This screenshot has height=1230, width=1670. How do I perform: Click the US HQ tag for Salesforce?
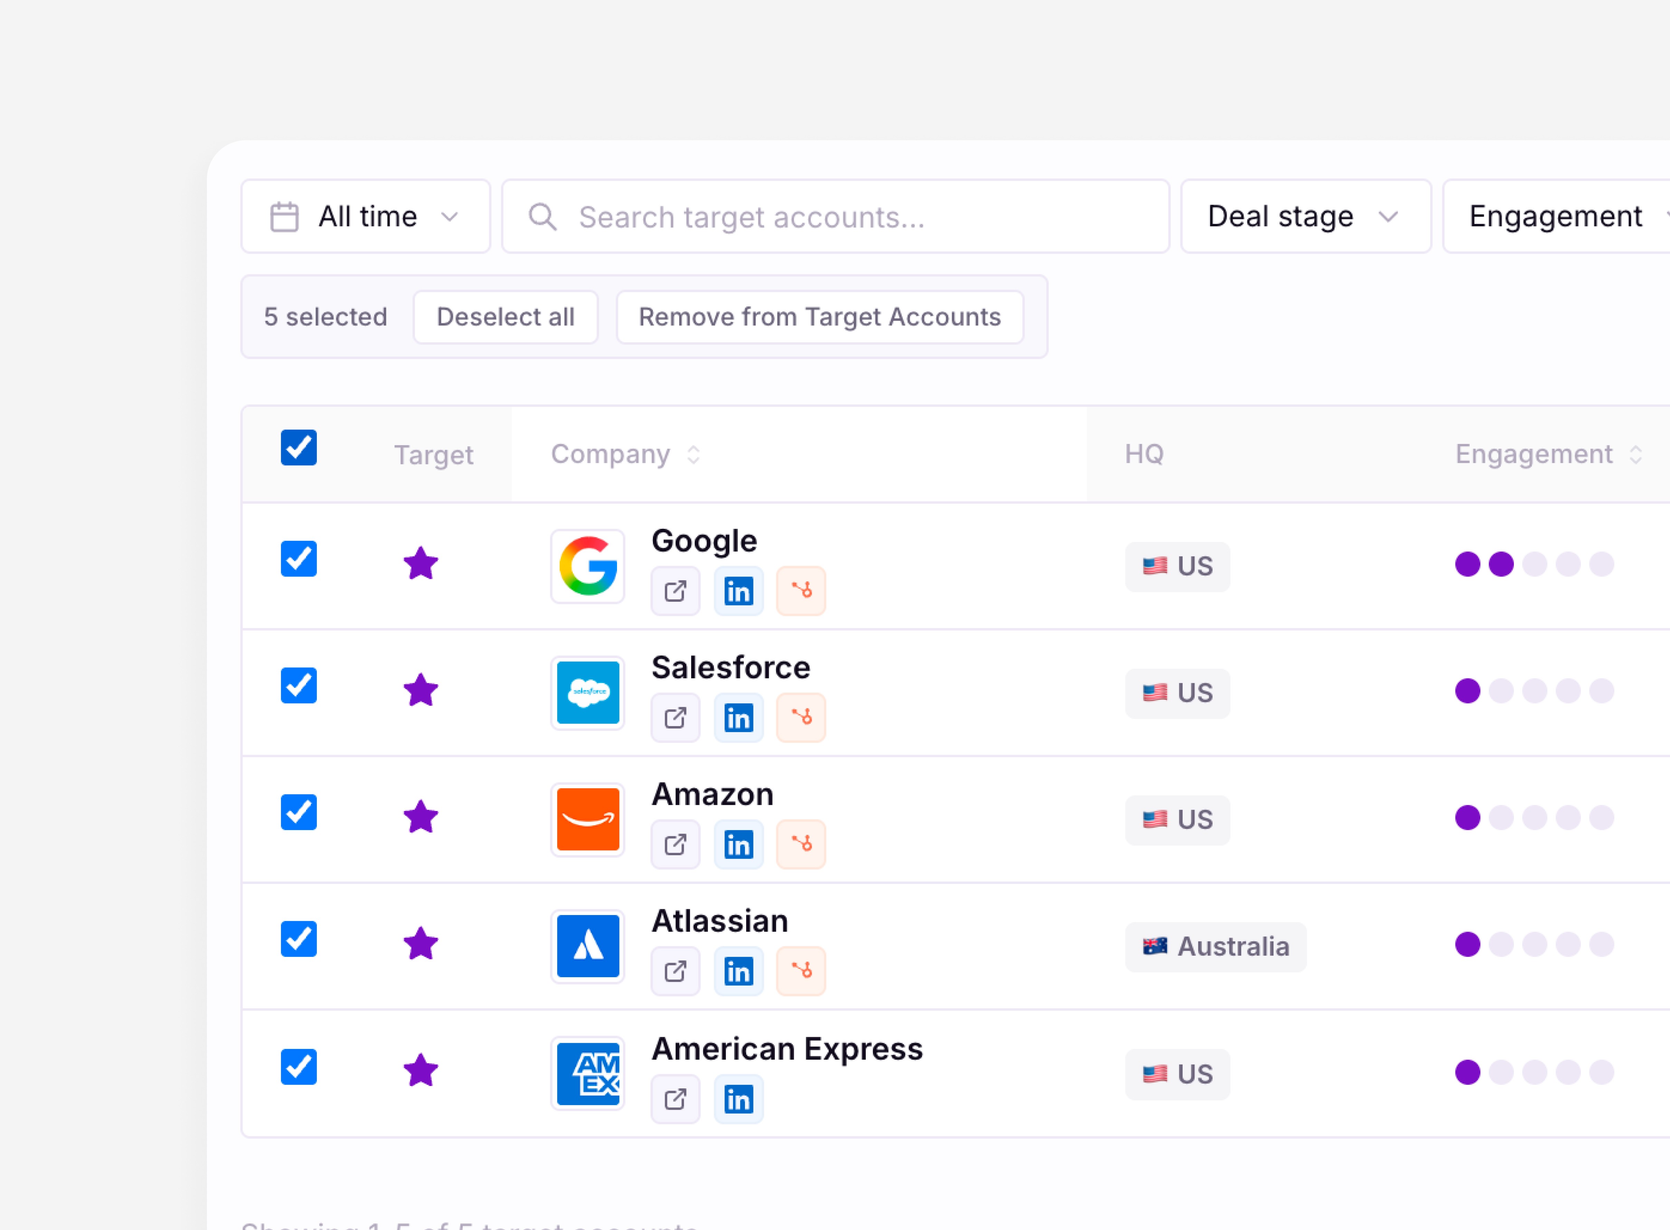[1178, 693]
